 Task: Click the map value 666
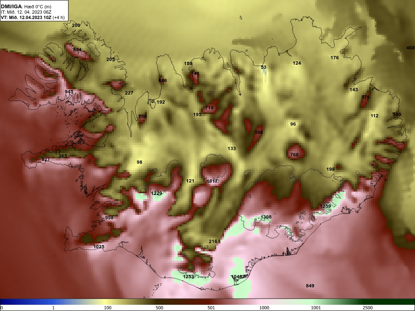click(163, 80)
